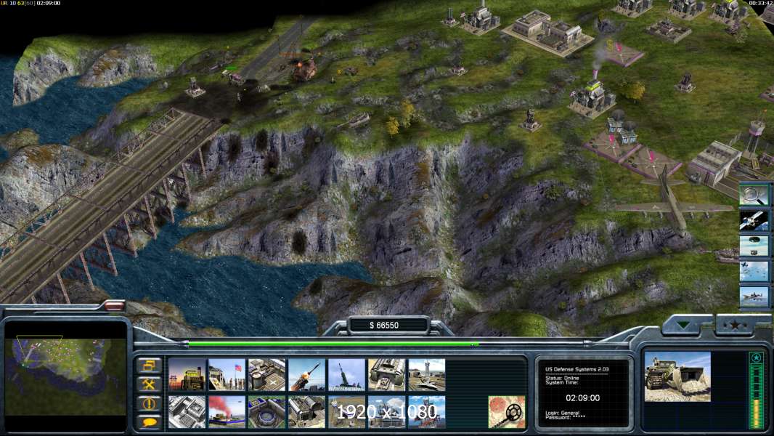
Task: Click the system time 02:09:00 readout
Action: tap(582, 397)
